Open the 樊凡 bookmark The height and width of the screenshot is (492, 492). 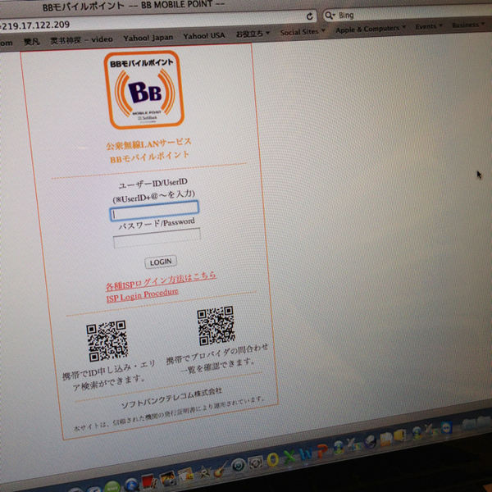(x=32, y=42)
